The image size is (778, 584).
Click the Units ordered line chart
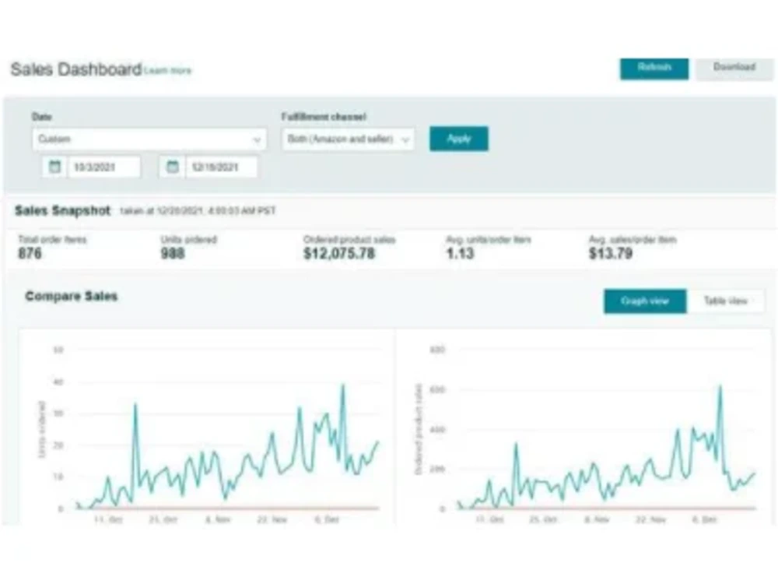point(209,427)
